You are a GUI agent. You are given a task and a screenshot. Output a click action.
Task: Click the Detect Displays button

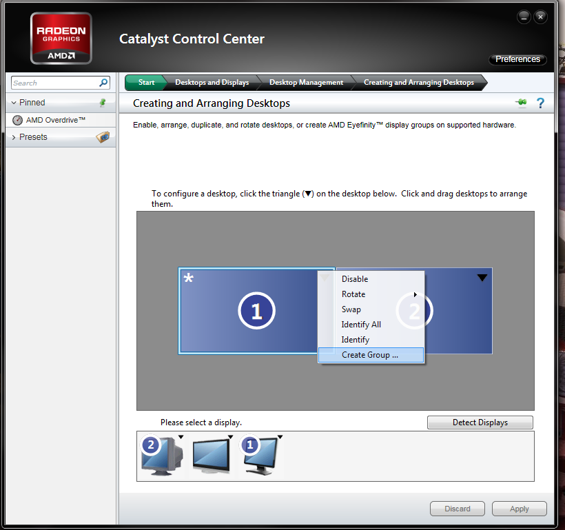(x=480, y=422)
